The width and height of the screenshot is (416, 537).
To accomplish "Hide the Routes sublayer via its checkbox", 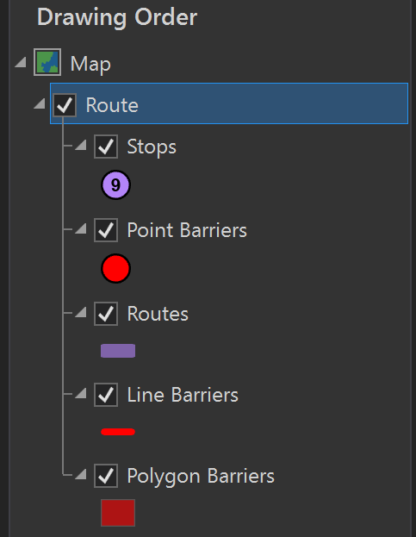I will [106, 314].
